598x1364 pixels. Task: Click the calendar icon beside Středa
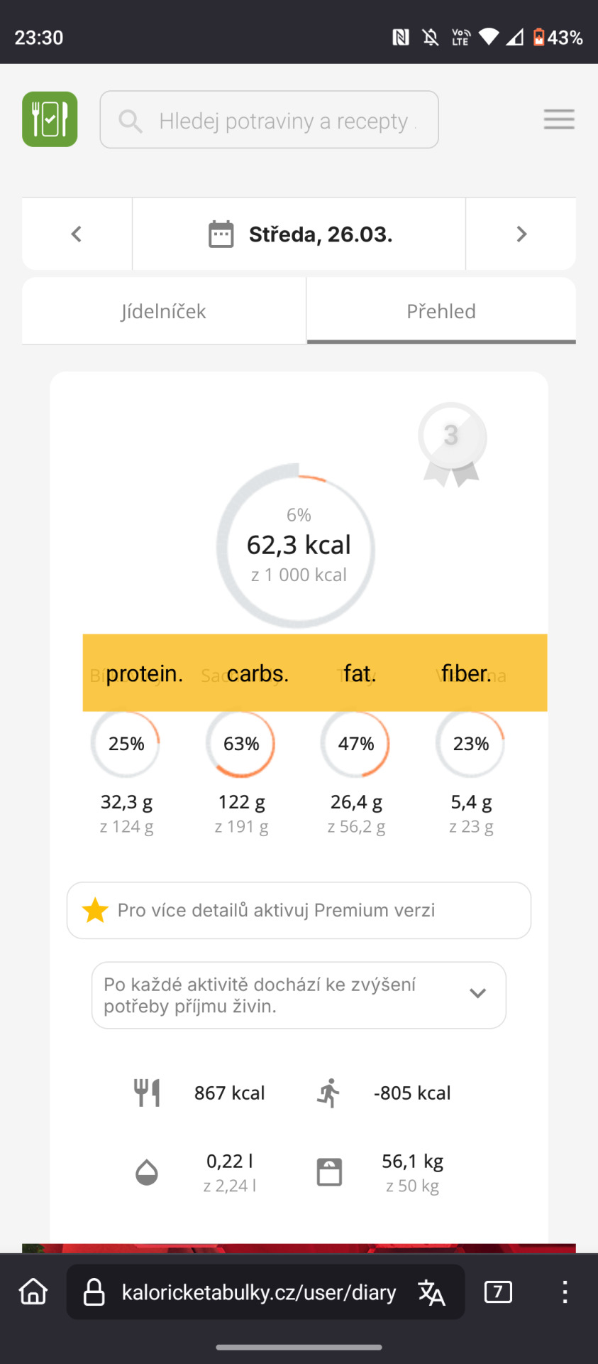click(221, 234)
